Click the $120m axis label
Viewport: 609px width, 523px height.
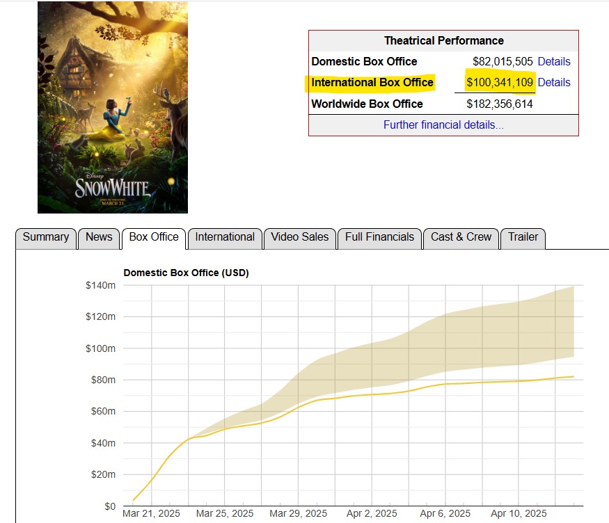point(101,316)
